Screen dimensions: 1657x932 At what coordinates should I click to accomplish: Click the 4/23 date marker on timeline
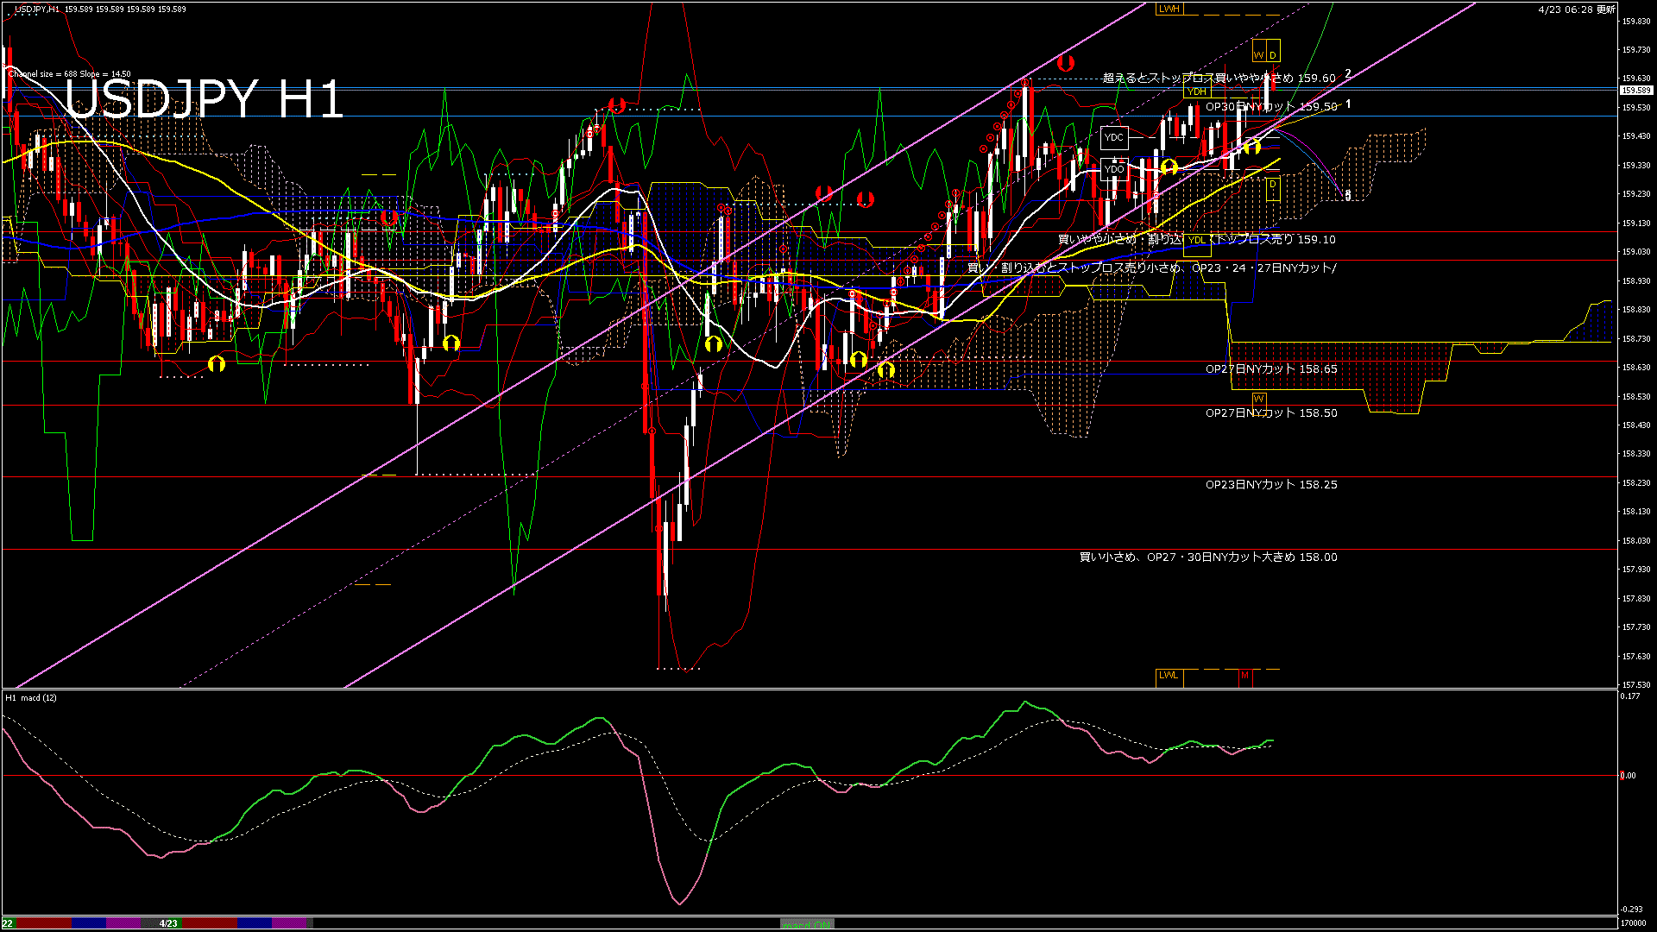168,923
